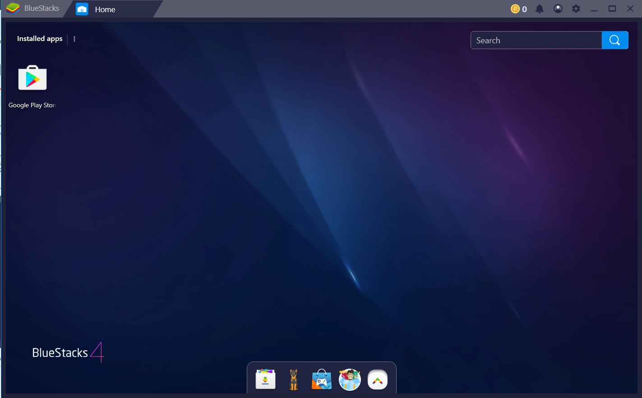Click the monkey character icon in the dock
The width and height of the screenshot is (642, 398).
tap(350, 379)
